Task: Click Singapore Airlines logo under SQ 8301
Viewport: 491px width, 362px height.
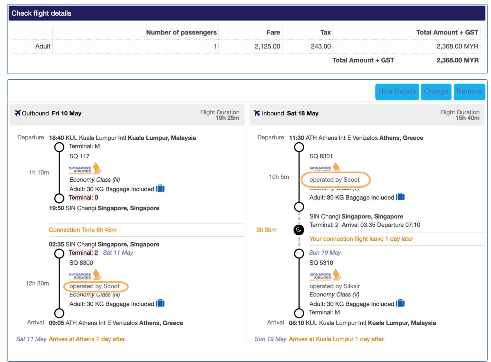Action: [x=325, y=167]
